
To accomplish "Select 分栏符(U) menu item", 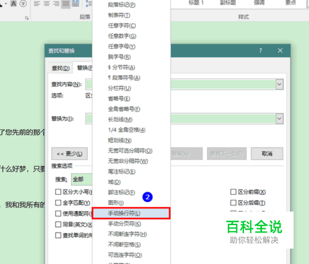I will 131,88.
